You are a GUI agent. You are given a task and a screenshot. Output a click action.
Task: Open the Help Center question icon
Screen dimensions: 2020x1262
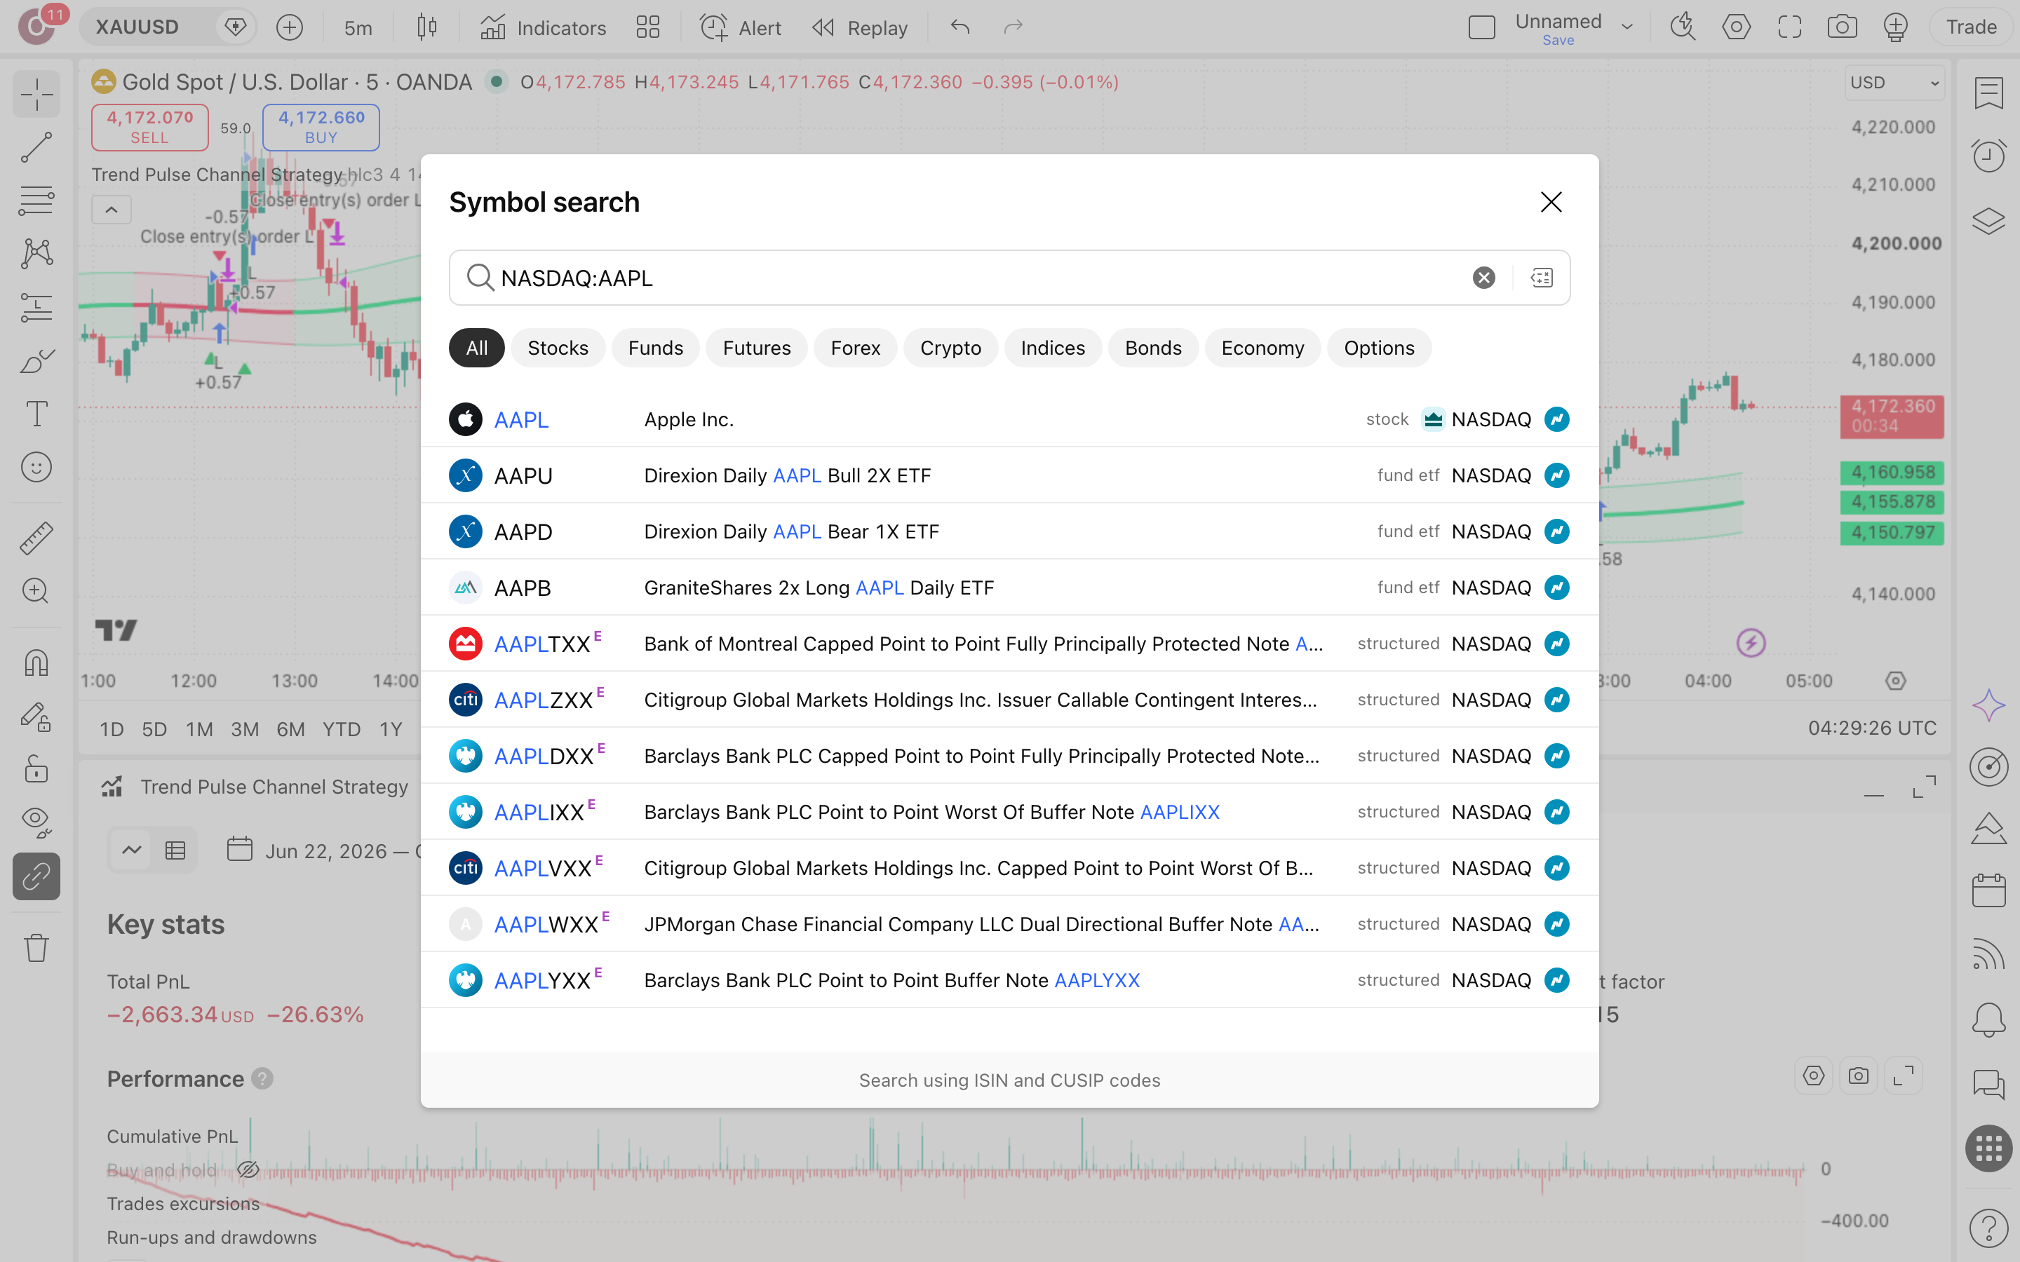[x=1988, y=1227]
